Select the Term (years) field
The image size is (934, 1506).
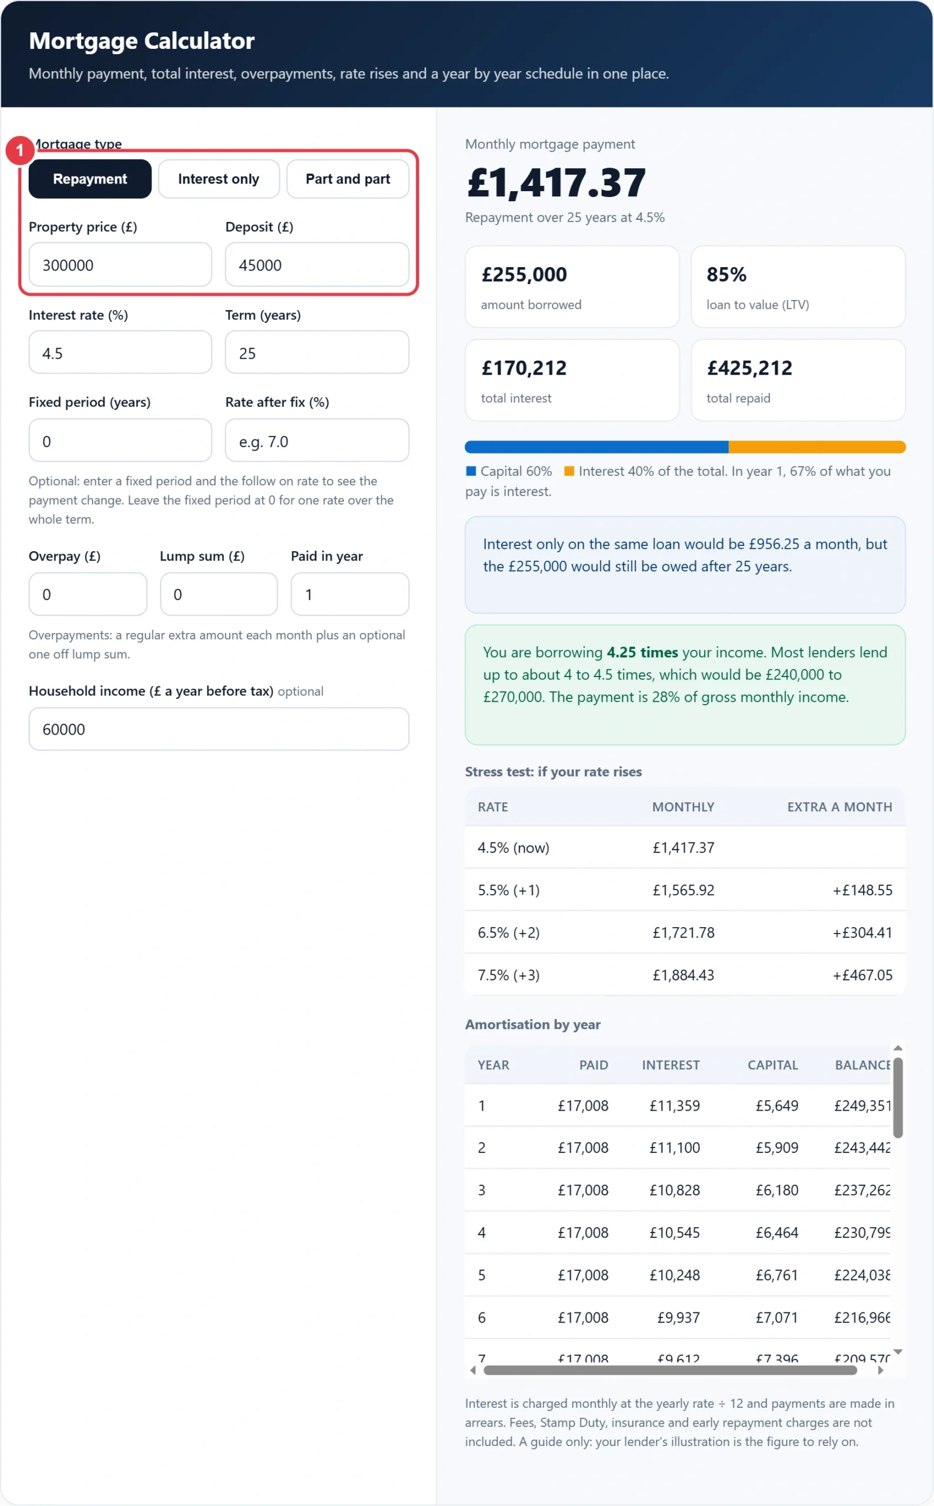[317, 352]
